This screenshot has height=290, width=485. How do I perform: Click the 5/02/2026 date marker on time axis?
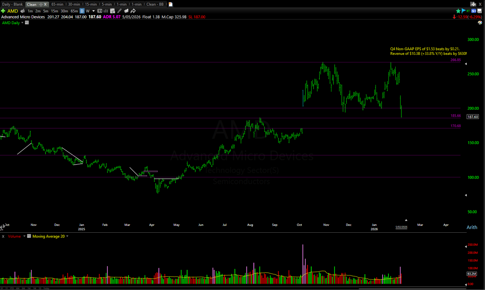(401, 227)
